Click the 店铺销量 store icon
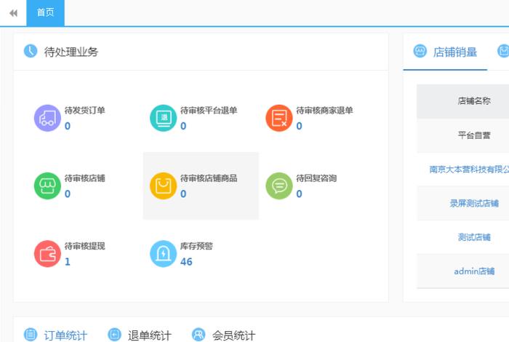The height and width of the screenshot is (342, 509). (420, 51)
